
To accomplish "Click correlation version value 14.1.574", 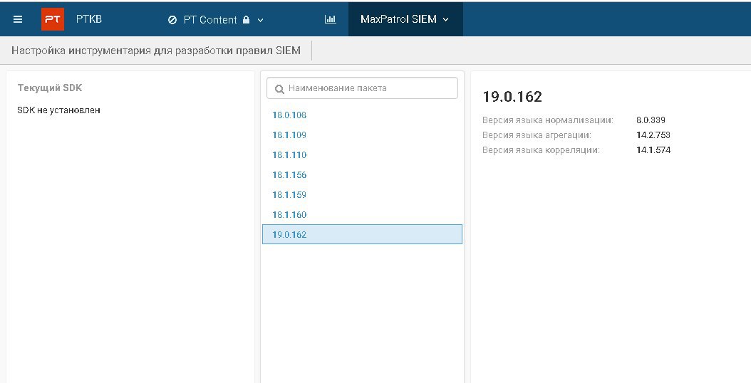I will pos(653,149).
